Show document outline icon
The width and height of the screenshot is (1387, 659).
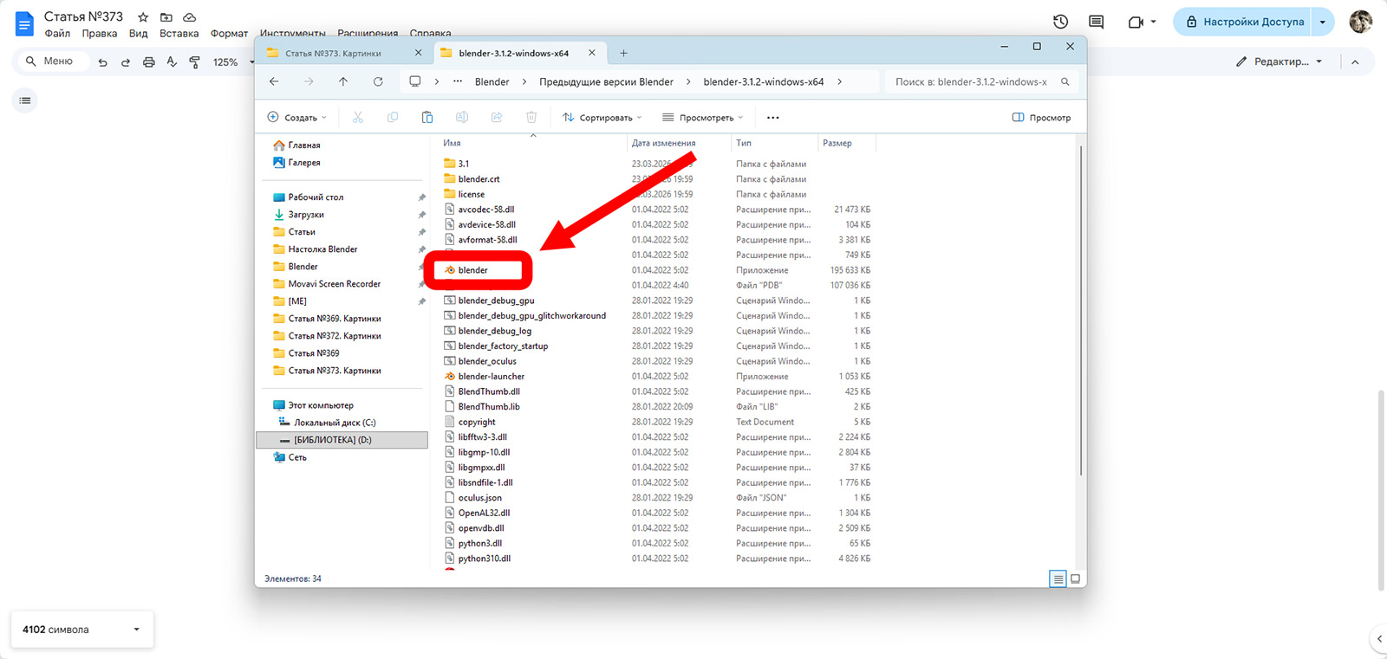[25, 100]
